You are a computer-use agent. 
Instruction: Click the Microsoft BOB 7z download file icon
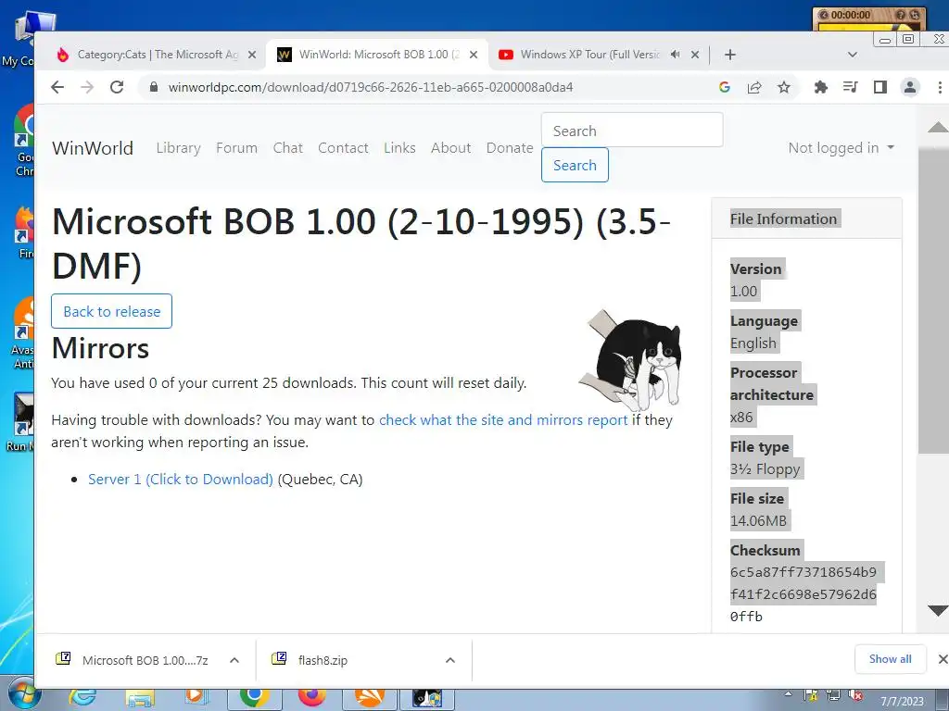63,658
